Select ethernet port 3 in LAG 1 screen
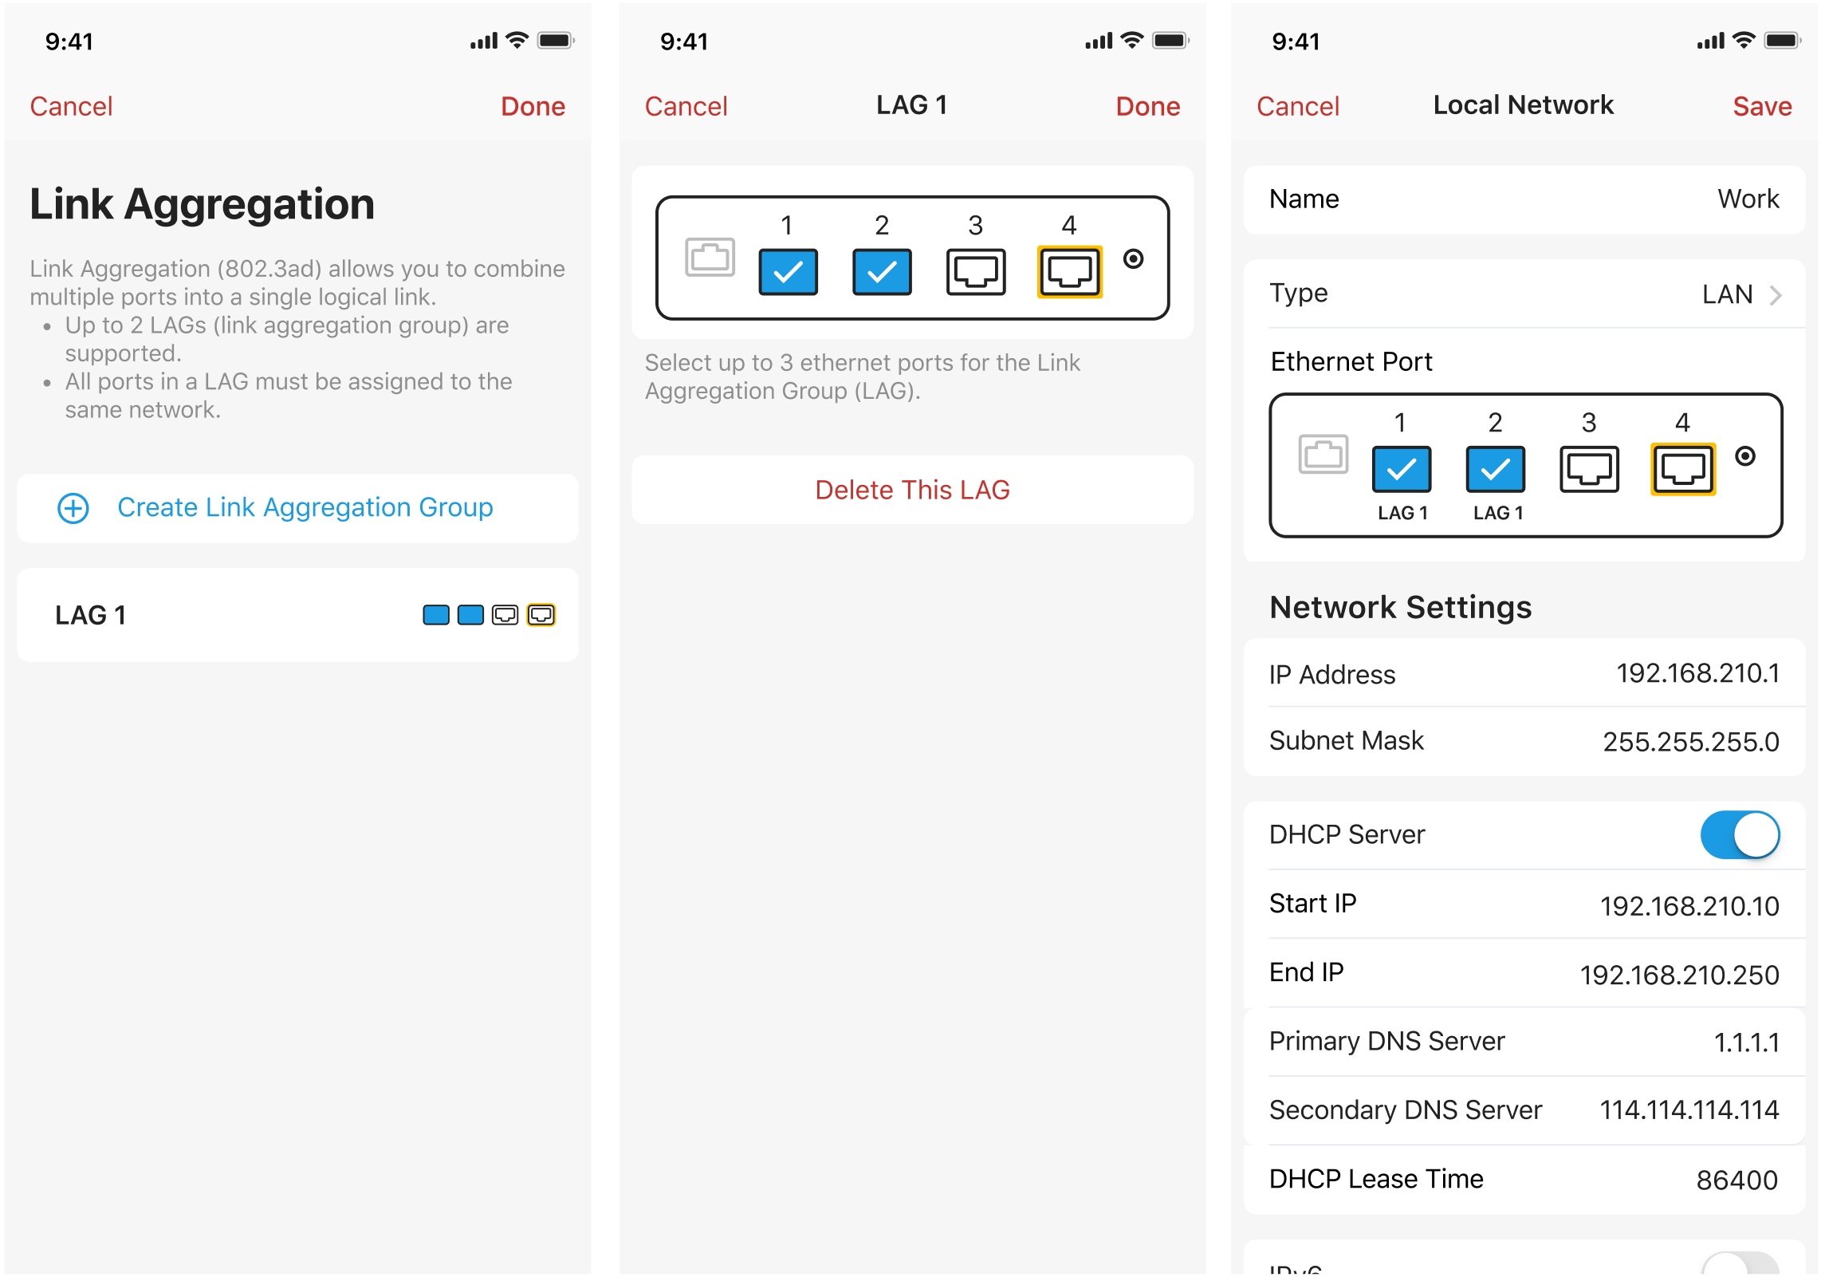This screenshot has height=1281, width=1821. [976, 272]
